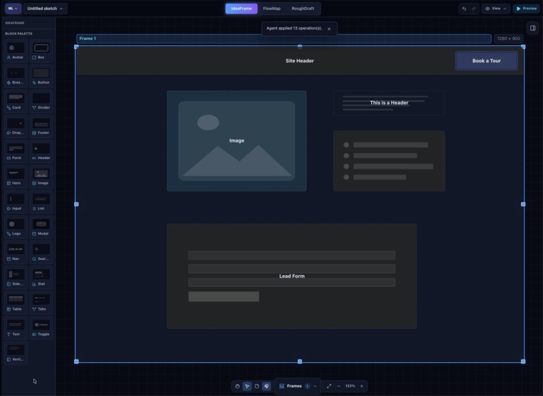Redo the last undone action
Viewport: 543px width, 396px height.
tap(473, 9)
